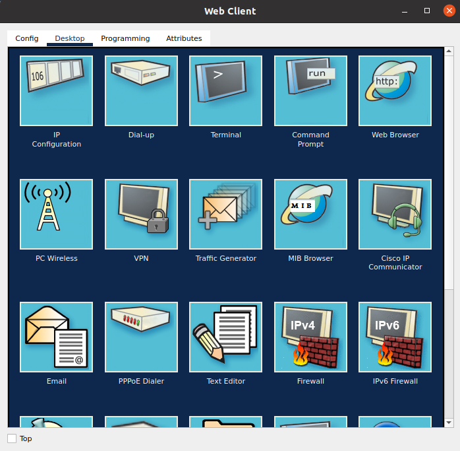The width and height of the screenshot is (460, 451).
Task: Click the PPPoE Dialer label text
Action: point(141,381)
